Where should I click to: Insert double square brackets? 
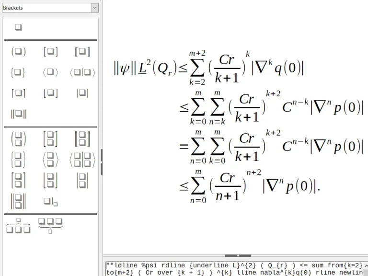82,52
